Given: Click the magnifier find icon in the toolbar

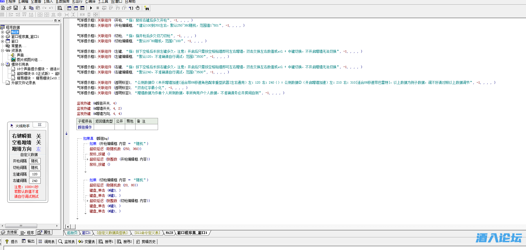Looking at the screenshot, I should point(60,8).
